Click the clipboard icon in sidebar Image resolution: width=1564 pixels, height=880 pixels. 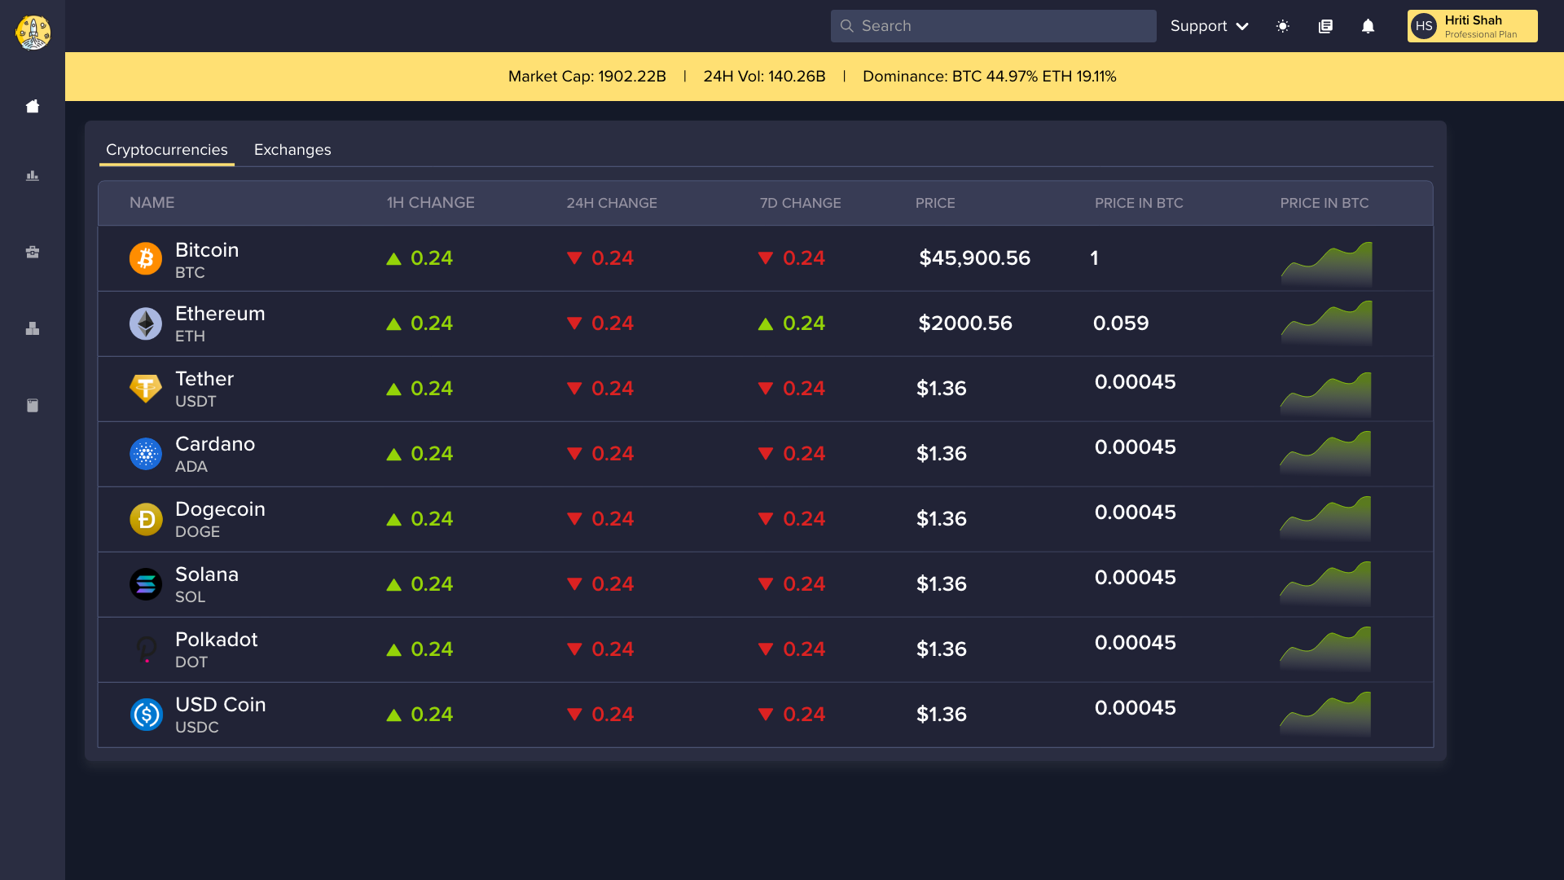(x=33, y=406)
